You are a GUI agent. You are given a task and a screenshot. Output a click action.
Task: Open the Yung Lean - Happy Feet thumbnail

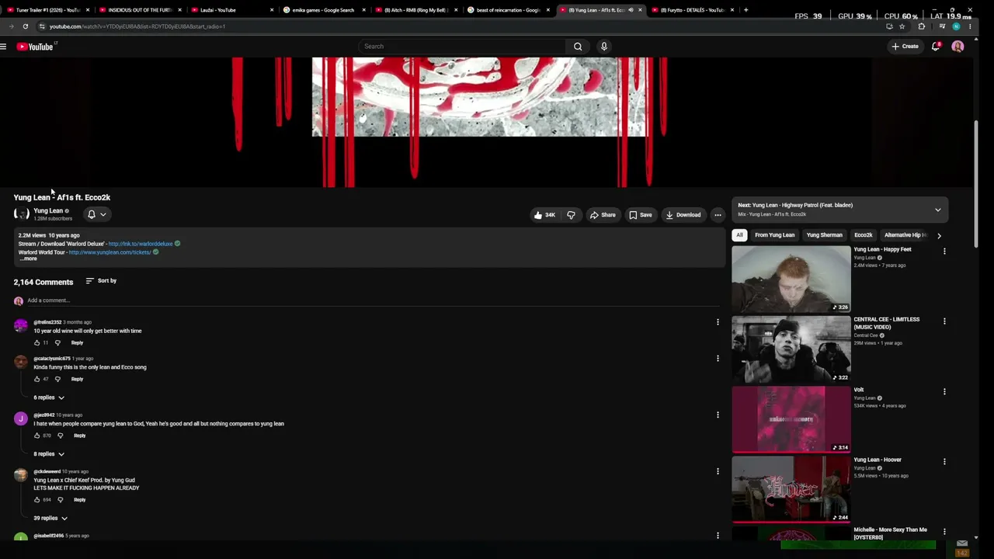(791, 279)
